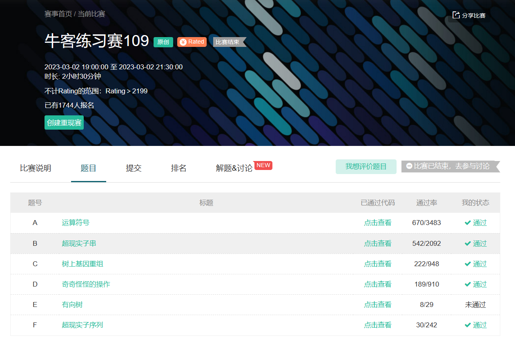Click the 已通过代码 column header
The image size is (515, 342).
pyautogui.click(x=378, y=203)
